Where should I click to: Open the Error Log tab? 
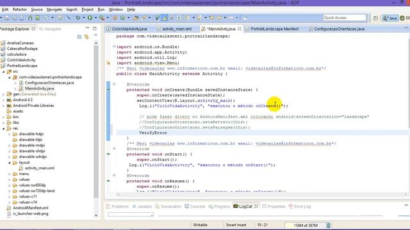[300, 206]
